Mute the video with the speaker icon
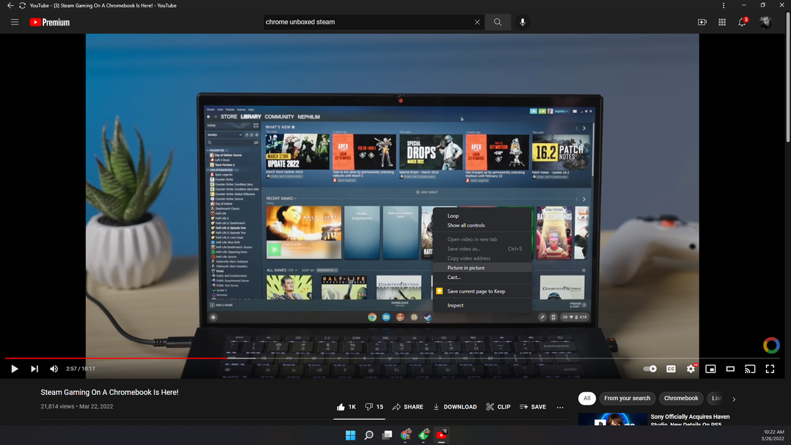 pyautogui.click(x=54, y=369)
